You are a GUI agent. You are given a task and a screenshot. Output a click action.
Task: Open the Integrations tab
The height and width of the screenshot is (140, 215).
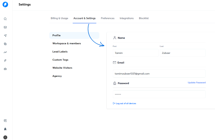pos(127,18)
